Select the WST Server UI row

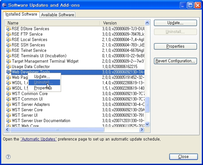tap(75, 115)
